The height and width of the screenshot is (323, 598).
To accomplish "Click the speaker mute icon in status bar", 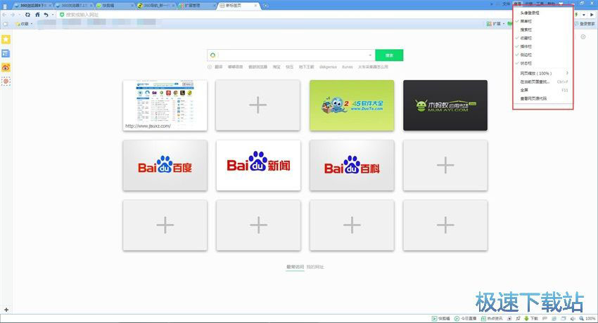I will 573,318.
